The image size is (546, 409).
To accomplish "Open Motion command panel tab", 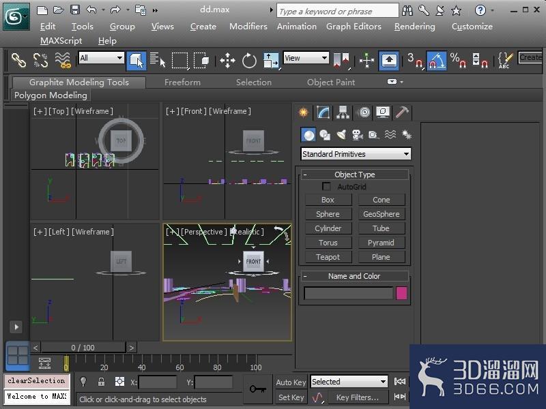I will 364,112.
